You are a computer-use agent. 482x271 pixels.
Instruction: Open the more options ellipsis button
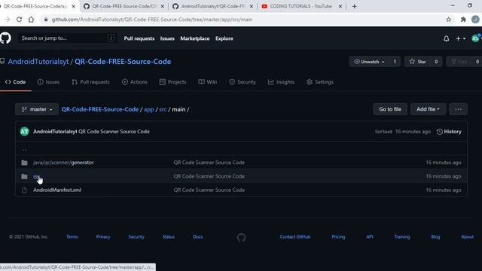pos(458,109)
